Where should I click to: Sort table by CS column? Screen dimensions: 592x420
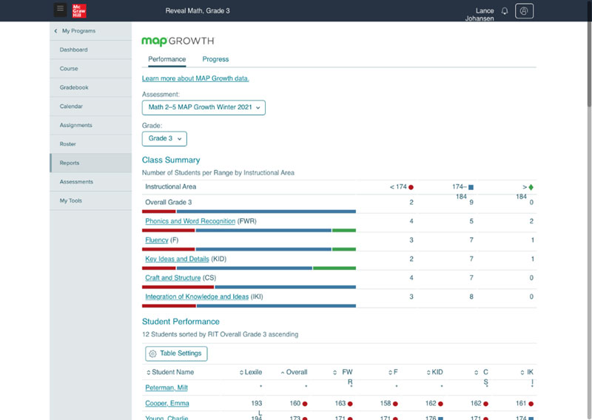click(482, 373)
